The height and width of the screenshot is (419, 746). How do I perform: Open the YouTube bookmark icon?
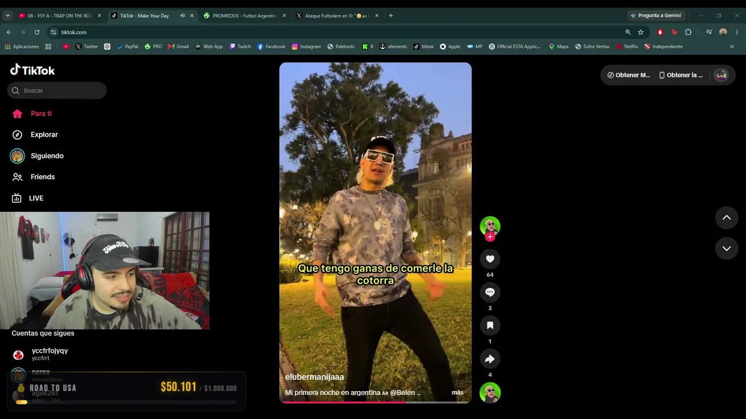click(66, 47)
